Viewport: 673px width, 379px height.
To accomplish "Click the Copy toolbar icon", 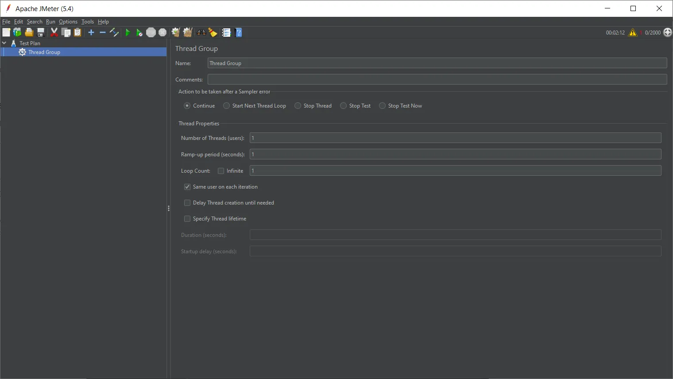I will pyautogui.click(x=66, y=32).
